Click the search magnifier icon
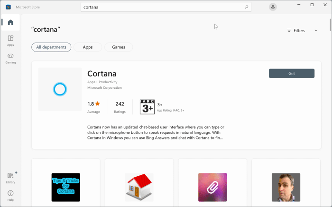The width and height of the screenshot is (332, 207). coord(247,7)
